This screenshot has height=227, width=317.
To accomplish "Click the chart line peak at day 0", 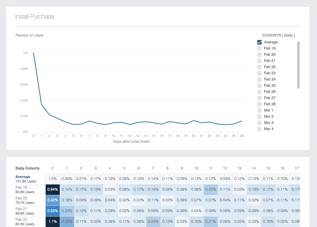I will click(x=34, y=53).
